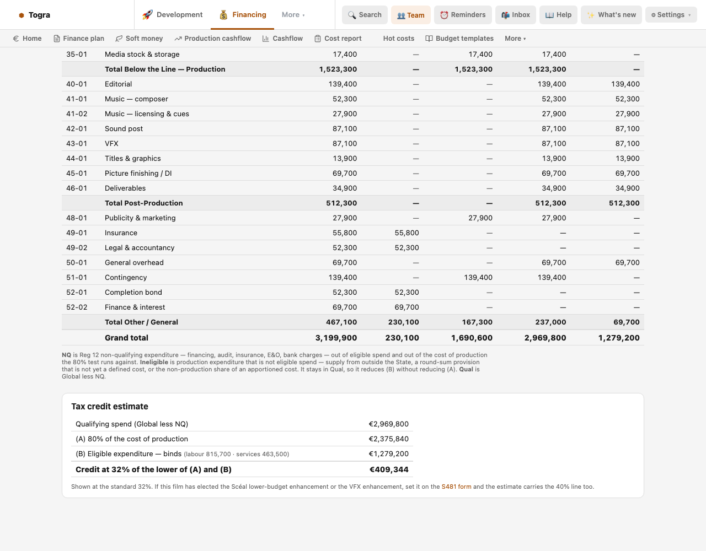Viewport: 706px width, 551px height.
Task: Click the Search magnifier icon
Action: [352, 15]
